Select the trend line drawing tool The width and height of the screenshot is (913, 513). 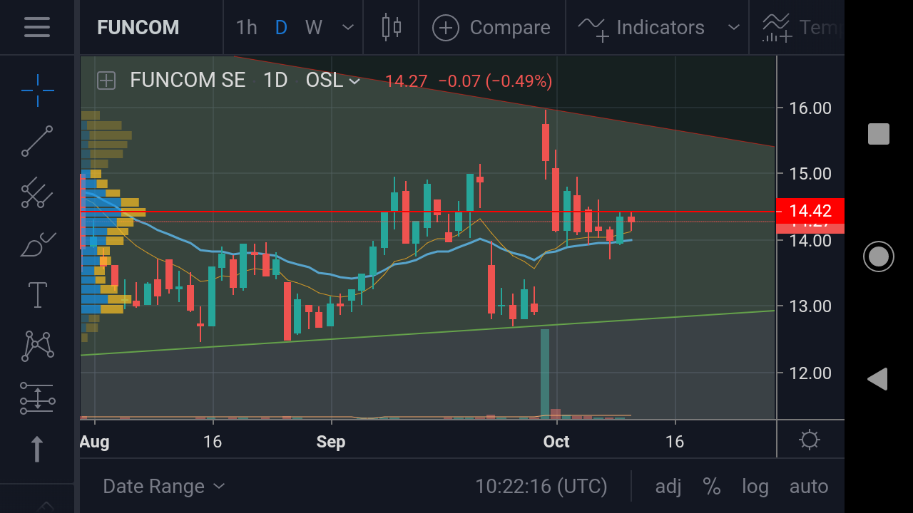[37, 141]
